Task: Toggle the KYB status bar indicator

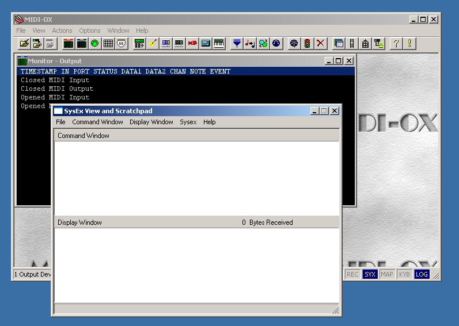Action: coord(404,274)
